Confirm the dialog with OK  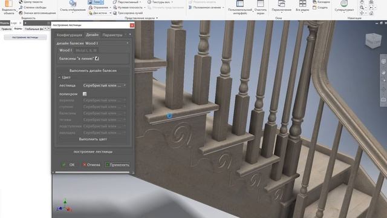point(68,165)
